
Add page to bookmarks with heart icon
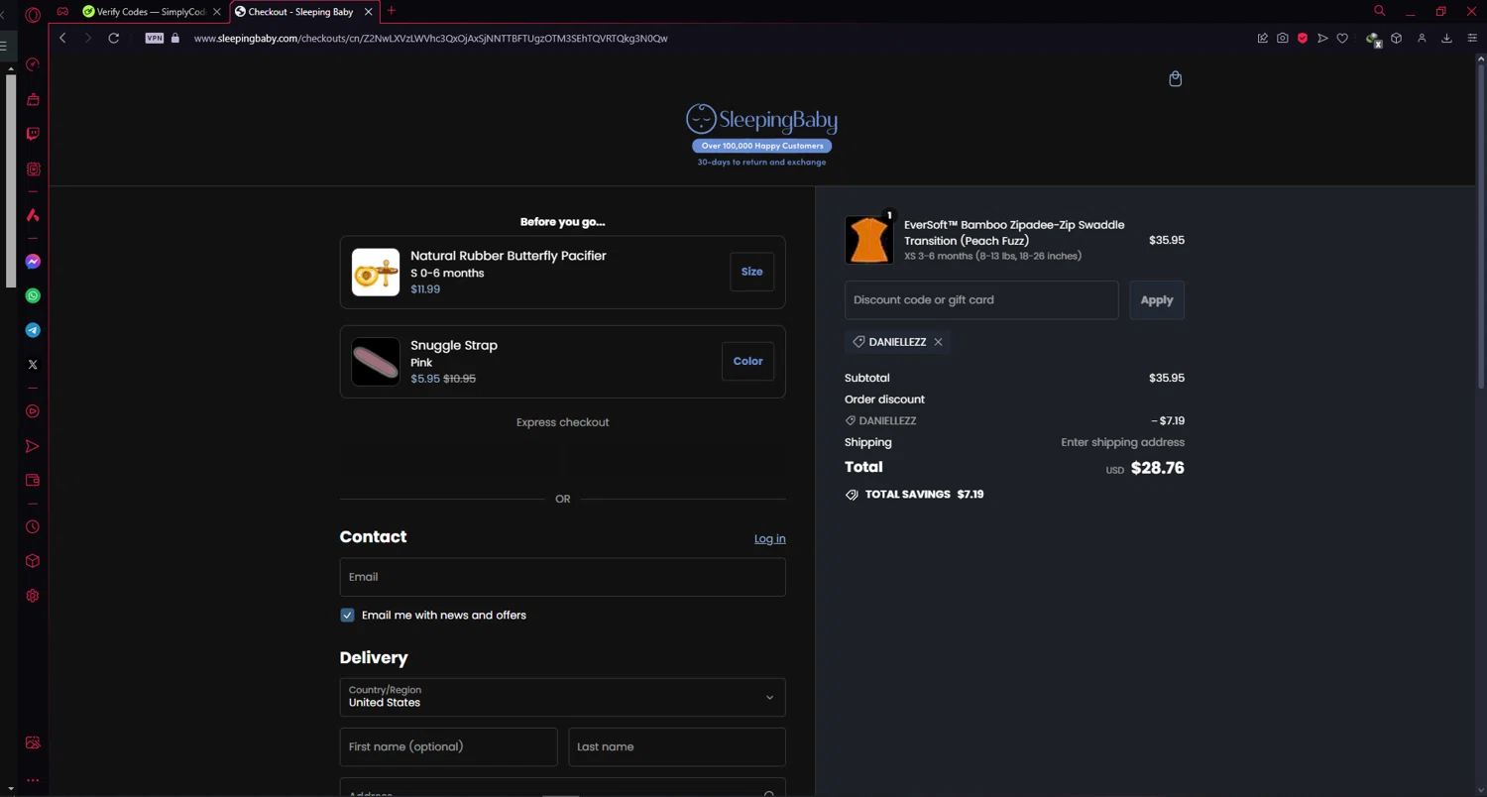[1342, 39]
